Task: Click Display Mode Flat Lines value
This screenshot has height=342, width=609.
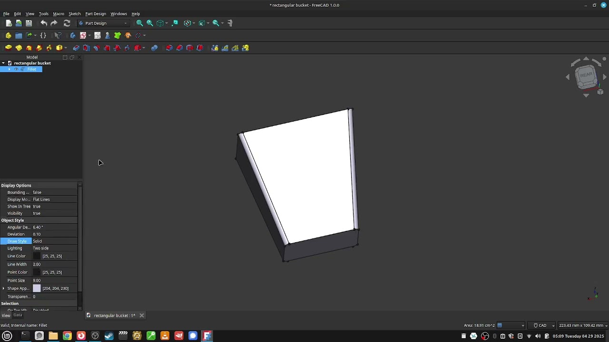Action: (54, 199)
